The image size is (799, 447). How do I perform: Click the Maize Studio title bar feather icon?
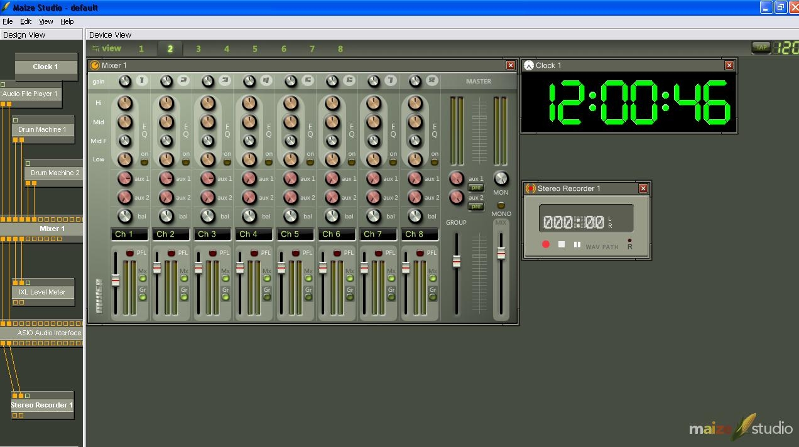click(x=6, y=8)
